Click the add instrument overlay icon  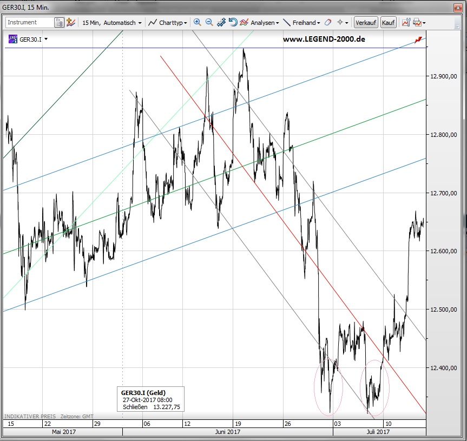(71, 23)
